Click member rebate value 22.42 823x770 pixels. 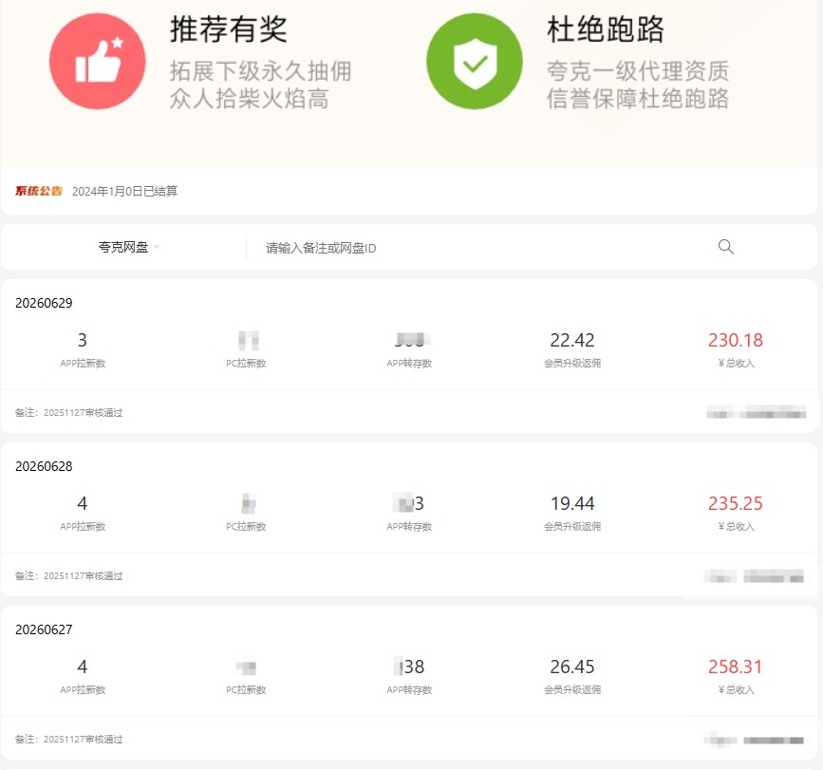coord(572,340)
